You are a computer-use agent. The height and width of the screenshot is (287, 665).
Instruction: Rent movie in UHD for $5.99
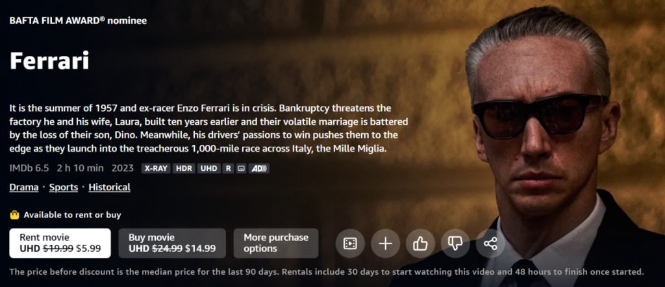60,243
